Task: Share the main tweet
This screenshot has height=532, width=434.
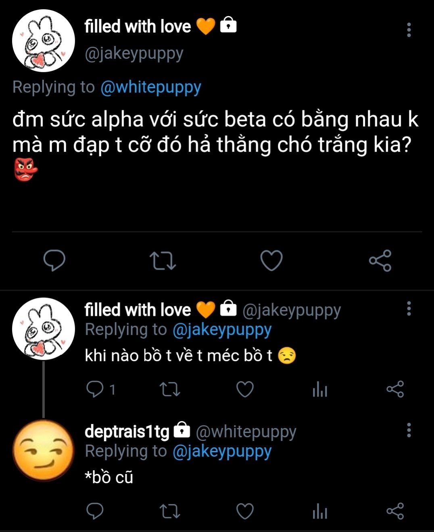Action: [380, 260]
